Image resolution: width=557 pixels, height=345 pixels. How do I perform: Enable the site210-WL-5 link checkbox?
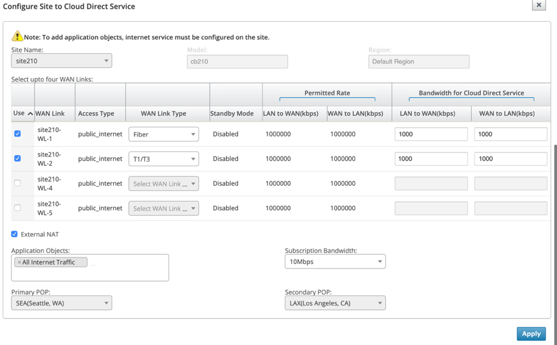[x=17, y=208]
